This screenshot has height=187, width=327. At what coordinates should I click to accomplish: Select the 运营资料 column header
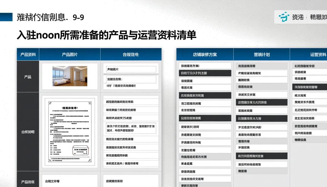coord(309,55)
